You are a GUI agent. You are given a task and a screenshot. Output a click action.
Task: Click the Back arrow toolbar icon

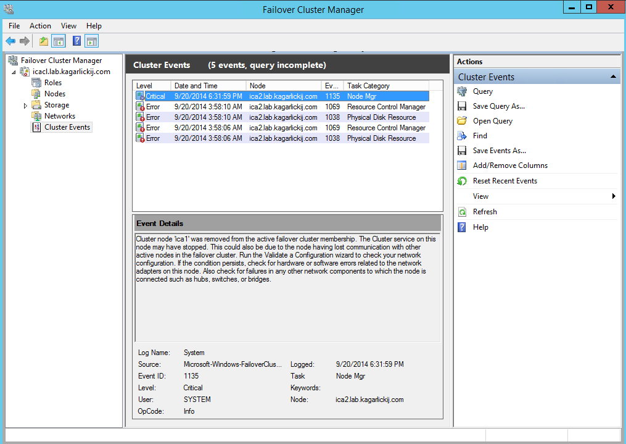click(10, 41)
